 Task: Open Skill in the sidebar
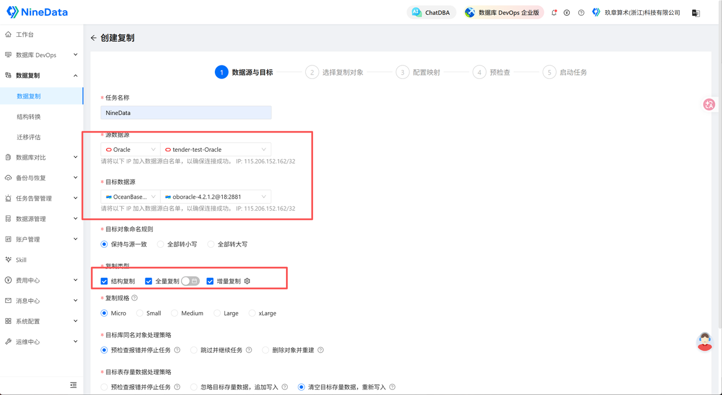(42, 260)
